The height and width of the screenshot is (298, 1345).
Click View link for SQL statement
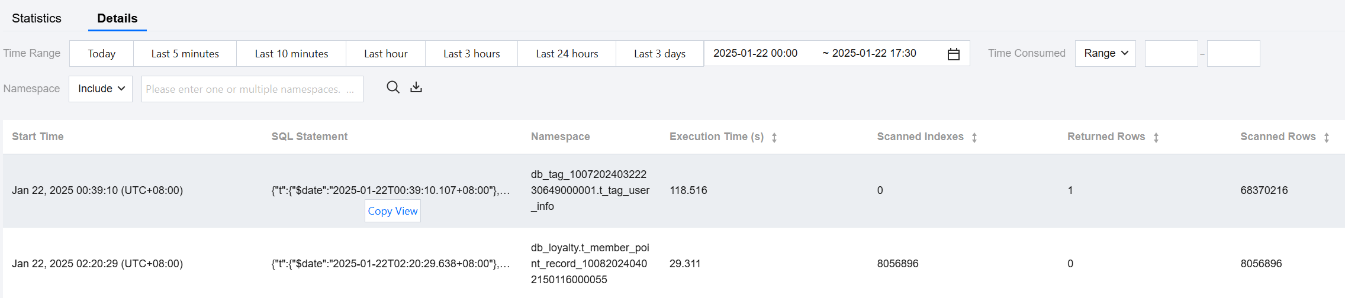[x=407, y=211]
